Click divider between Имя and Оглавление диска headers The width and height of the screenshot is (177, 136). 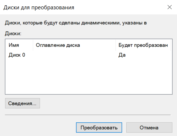(x=33, y=45)
